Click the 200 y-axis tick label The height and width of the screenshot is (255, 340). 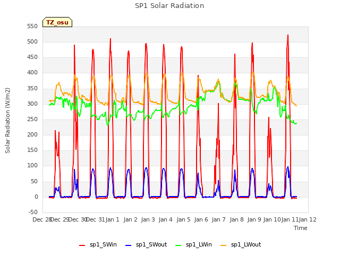(32, 134)
